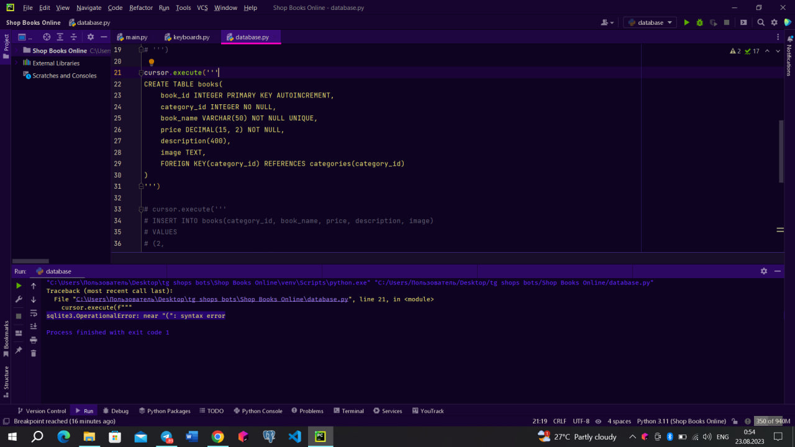Open the Python Packages tool window
Image resolution: width=795 pixels, height=447 pixels.
(165, 411)
